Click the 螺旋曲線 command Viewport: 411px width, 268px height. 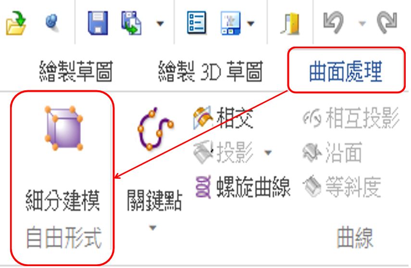pyautogui.click(x=243, y=187)
